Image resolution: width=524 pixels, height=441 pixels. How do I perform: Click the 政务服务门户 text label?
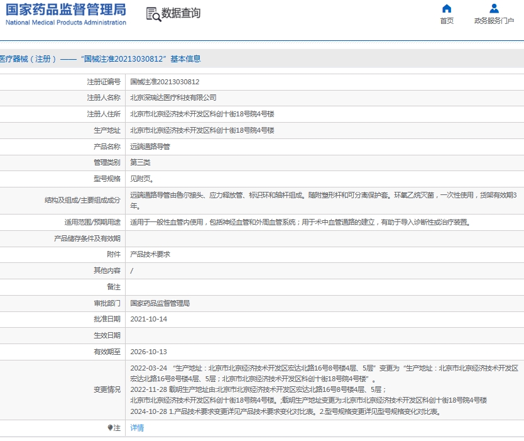[494, 21]
